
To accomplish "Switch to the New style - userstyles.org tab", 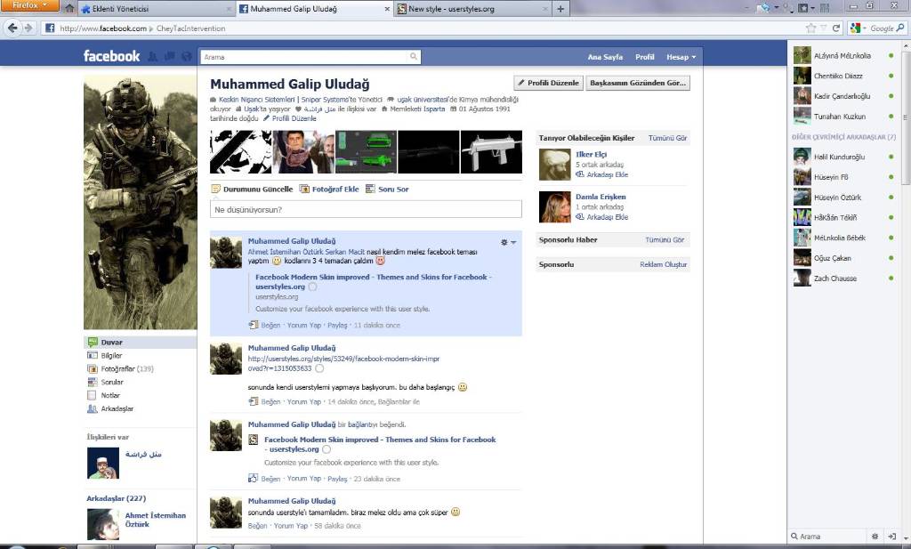I will tap(472, 9).
